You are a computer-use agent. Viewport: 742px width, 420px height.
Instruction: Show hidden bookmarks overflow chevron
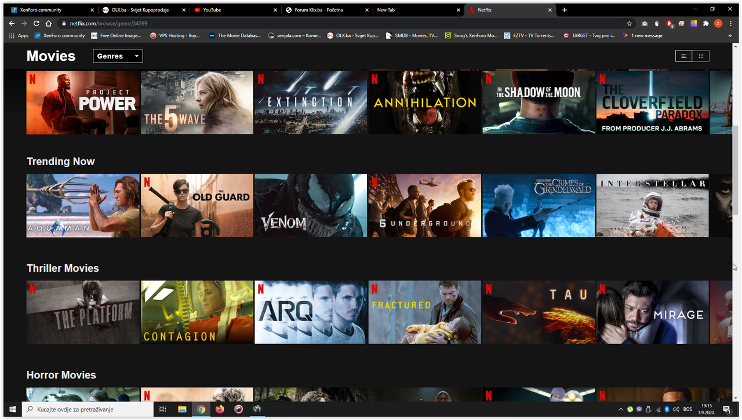[x=730, y=35]
